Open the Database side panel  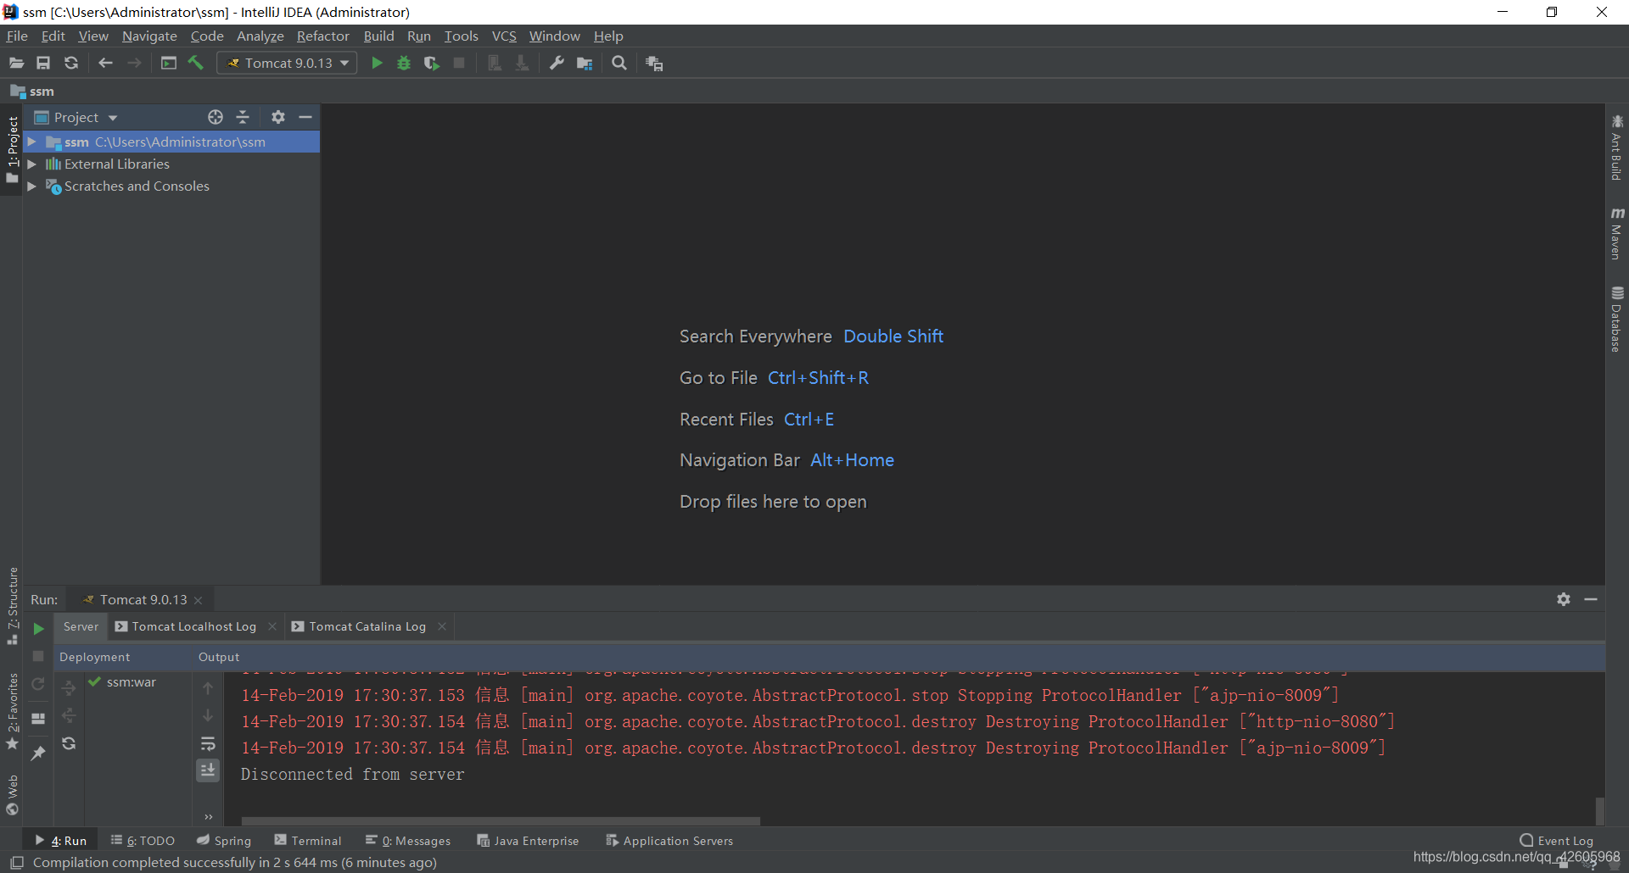[1617, 320]
